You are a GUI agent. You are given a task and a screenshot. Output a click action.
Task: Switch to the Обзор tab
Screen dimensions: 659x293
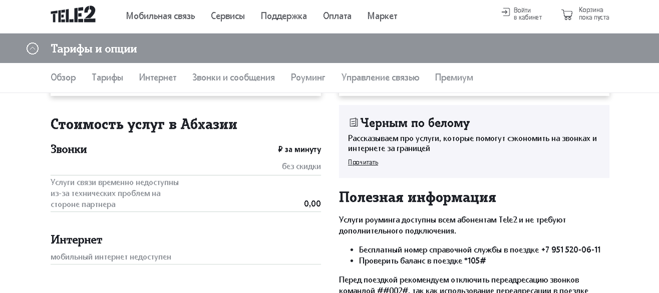tap(63, 78)
